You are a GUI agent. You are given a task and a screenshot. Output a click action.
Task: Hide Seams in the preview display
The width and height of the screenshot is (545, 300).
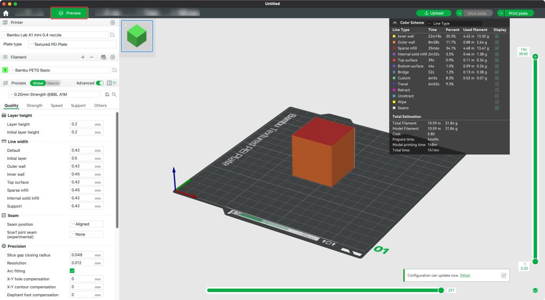pos(497,108)
